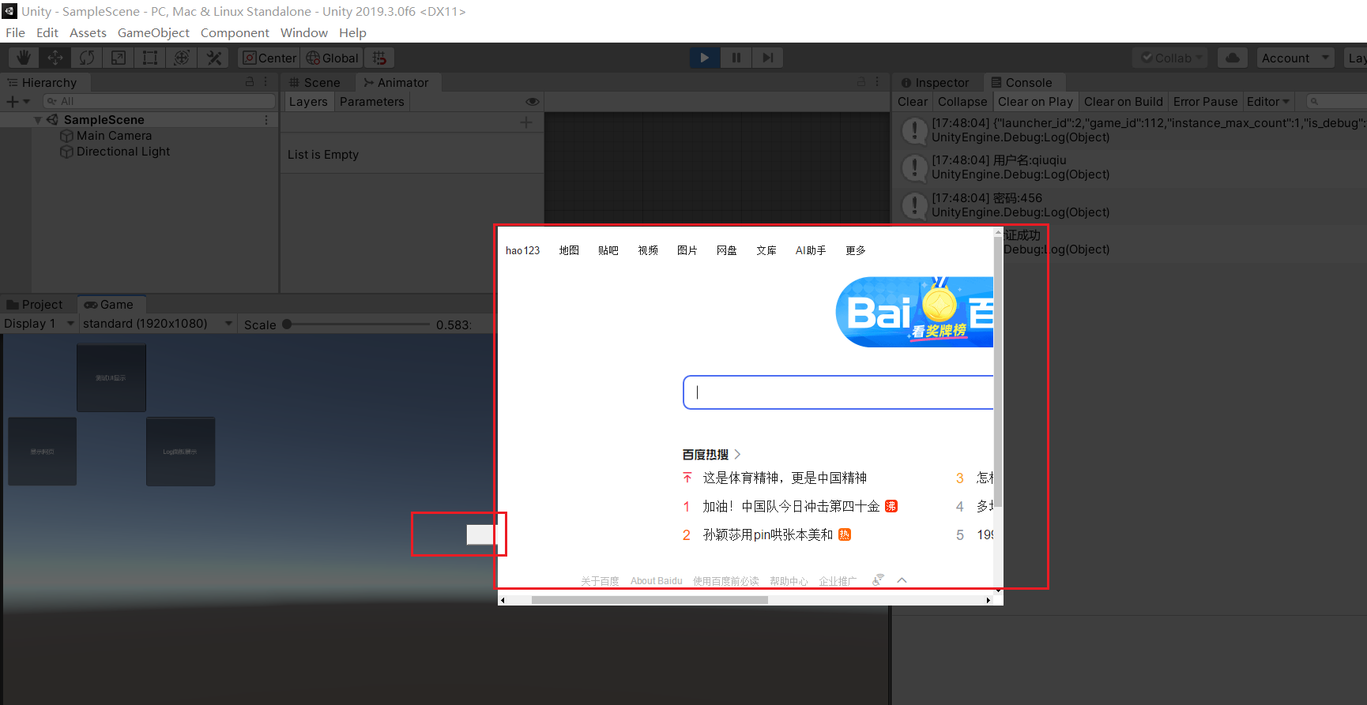Toggle pivot mode Center button
This screenshot has width=1367, height=705.
269,58
